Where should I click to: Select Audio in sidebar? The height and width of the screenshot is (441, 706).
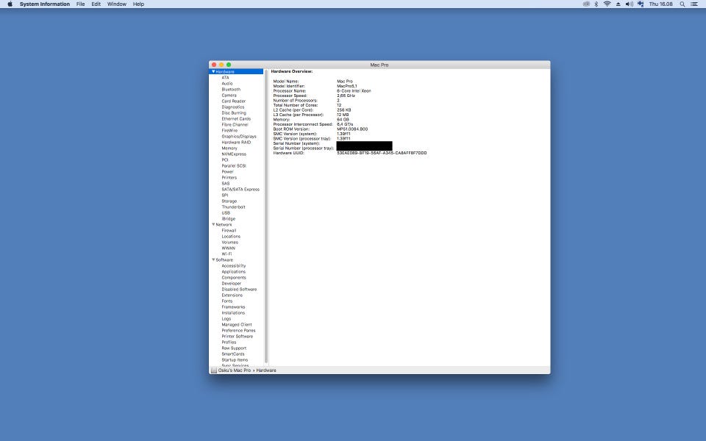[227, 84]
